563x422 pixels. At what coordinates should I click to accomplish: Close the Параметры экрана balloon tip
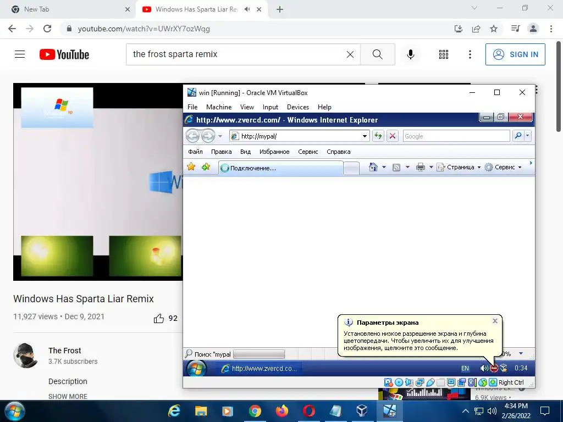coord(495,321)
